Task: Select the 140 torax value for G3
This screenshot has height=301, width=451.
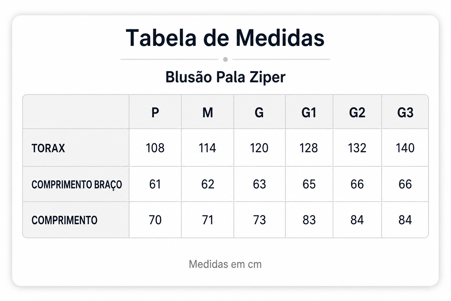Action: [405, 148]
